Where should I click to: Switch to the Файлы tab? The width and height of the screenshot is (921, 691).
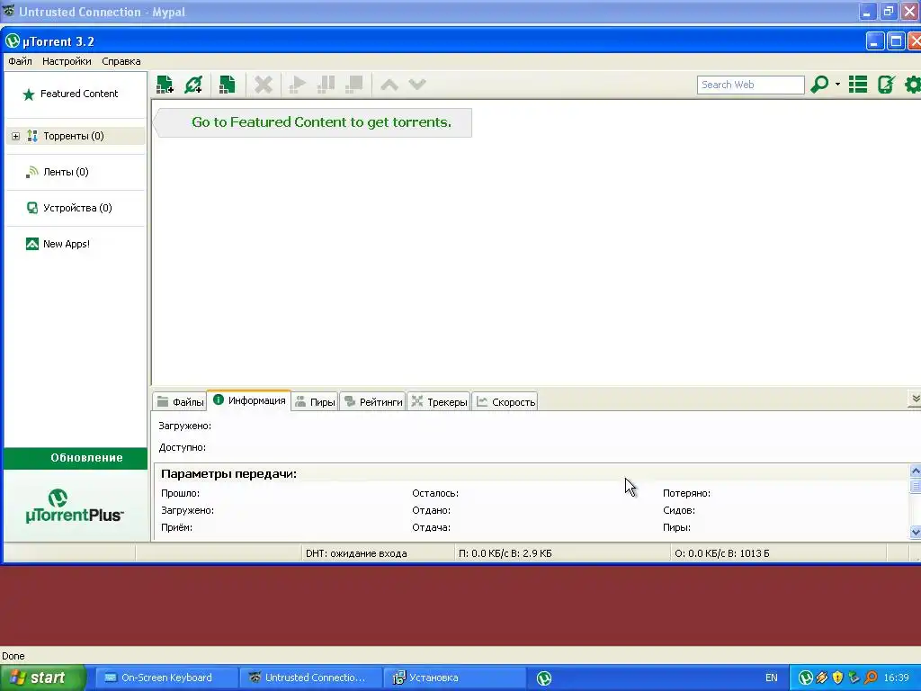[180, 402]
